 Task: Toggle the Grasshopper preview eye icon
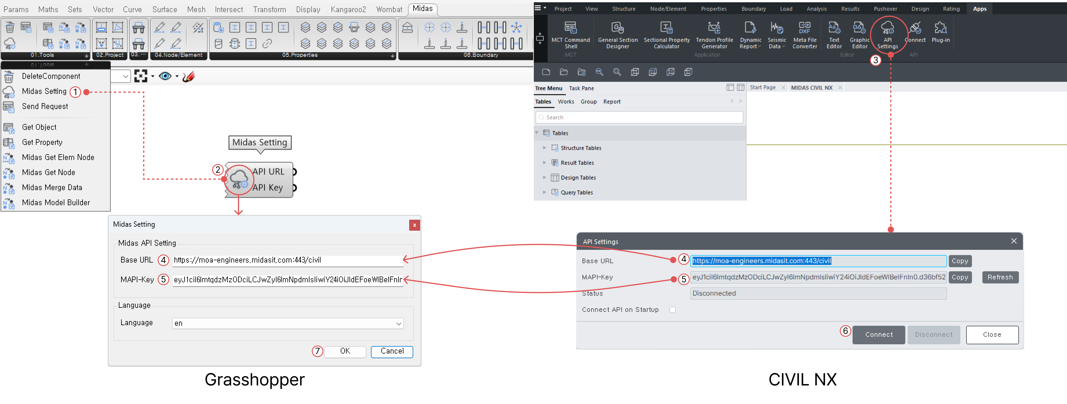(165, 76)
